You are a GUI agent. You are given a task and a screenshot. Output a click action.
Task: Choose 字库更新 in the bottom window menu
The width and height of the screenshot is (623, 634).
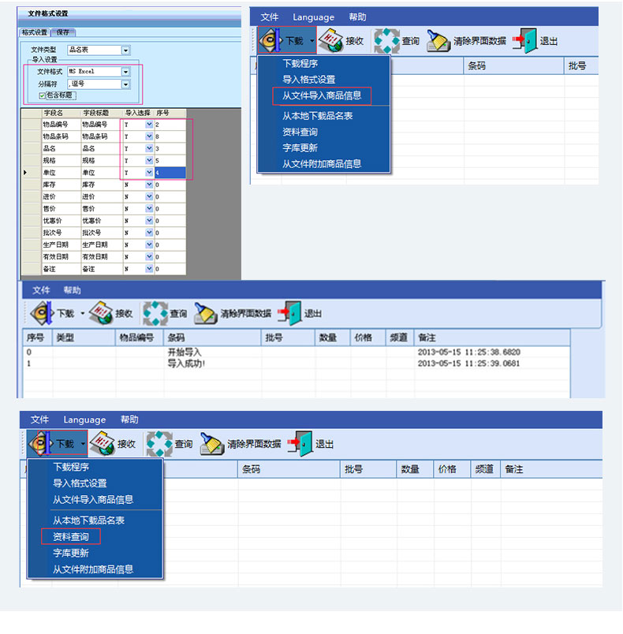click(71, 553)
